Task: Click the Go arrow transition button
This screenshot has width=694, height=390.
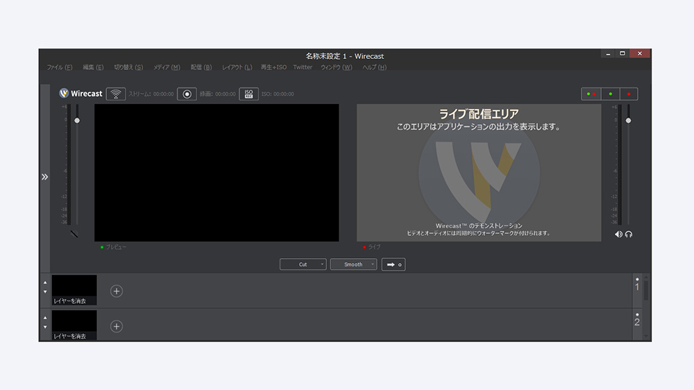Action: point(393,264)
